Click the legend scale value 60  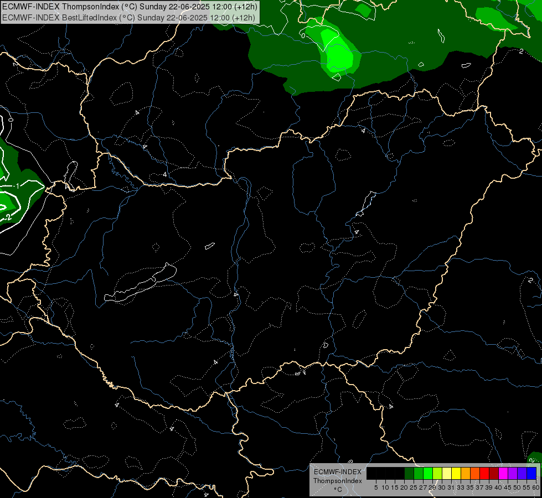tap(536, 487)
